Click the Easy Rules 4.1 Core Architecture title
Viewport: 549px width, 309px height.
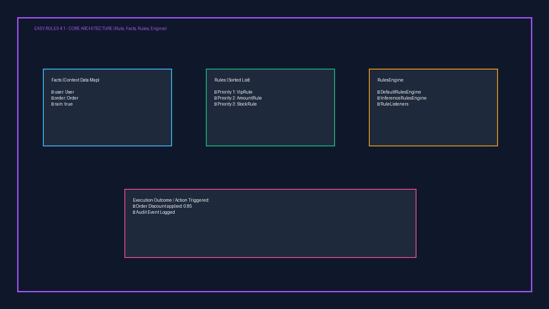(100, 28)
